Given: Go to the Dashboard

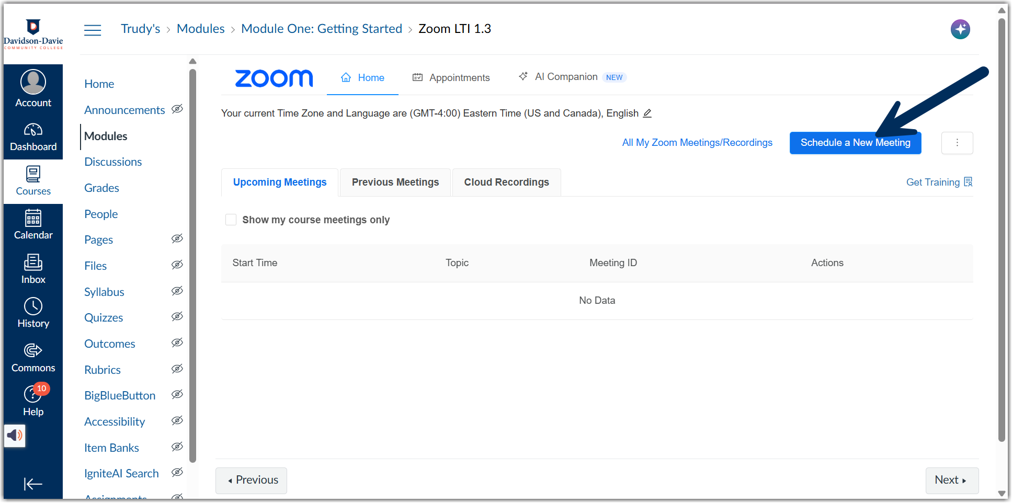Looking at the screenshot, I should pyautogui.click(x=33, y=138).
